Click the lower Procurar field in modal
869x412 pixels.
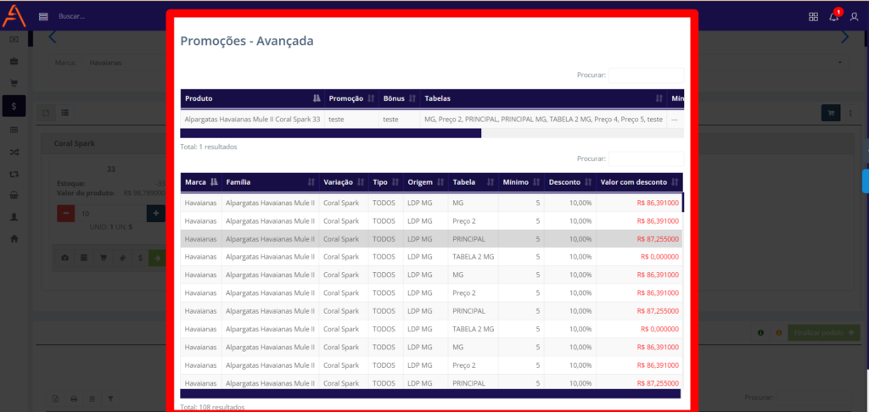point(646,159)
